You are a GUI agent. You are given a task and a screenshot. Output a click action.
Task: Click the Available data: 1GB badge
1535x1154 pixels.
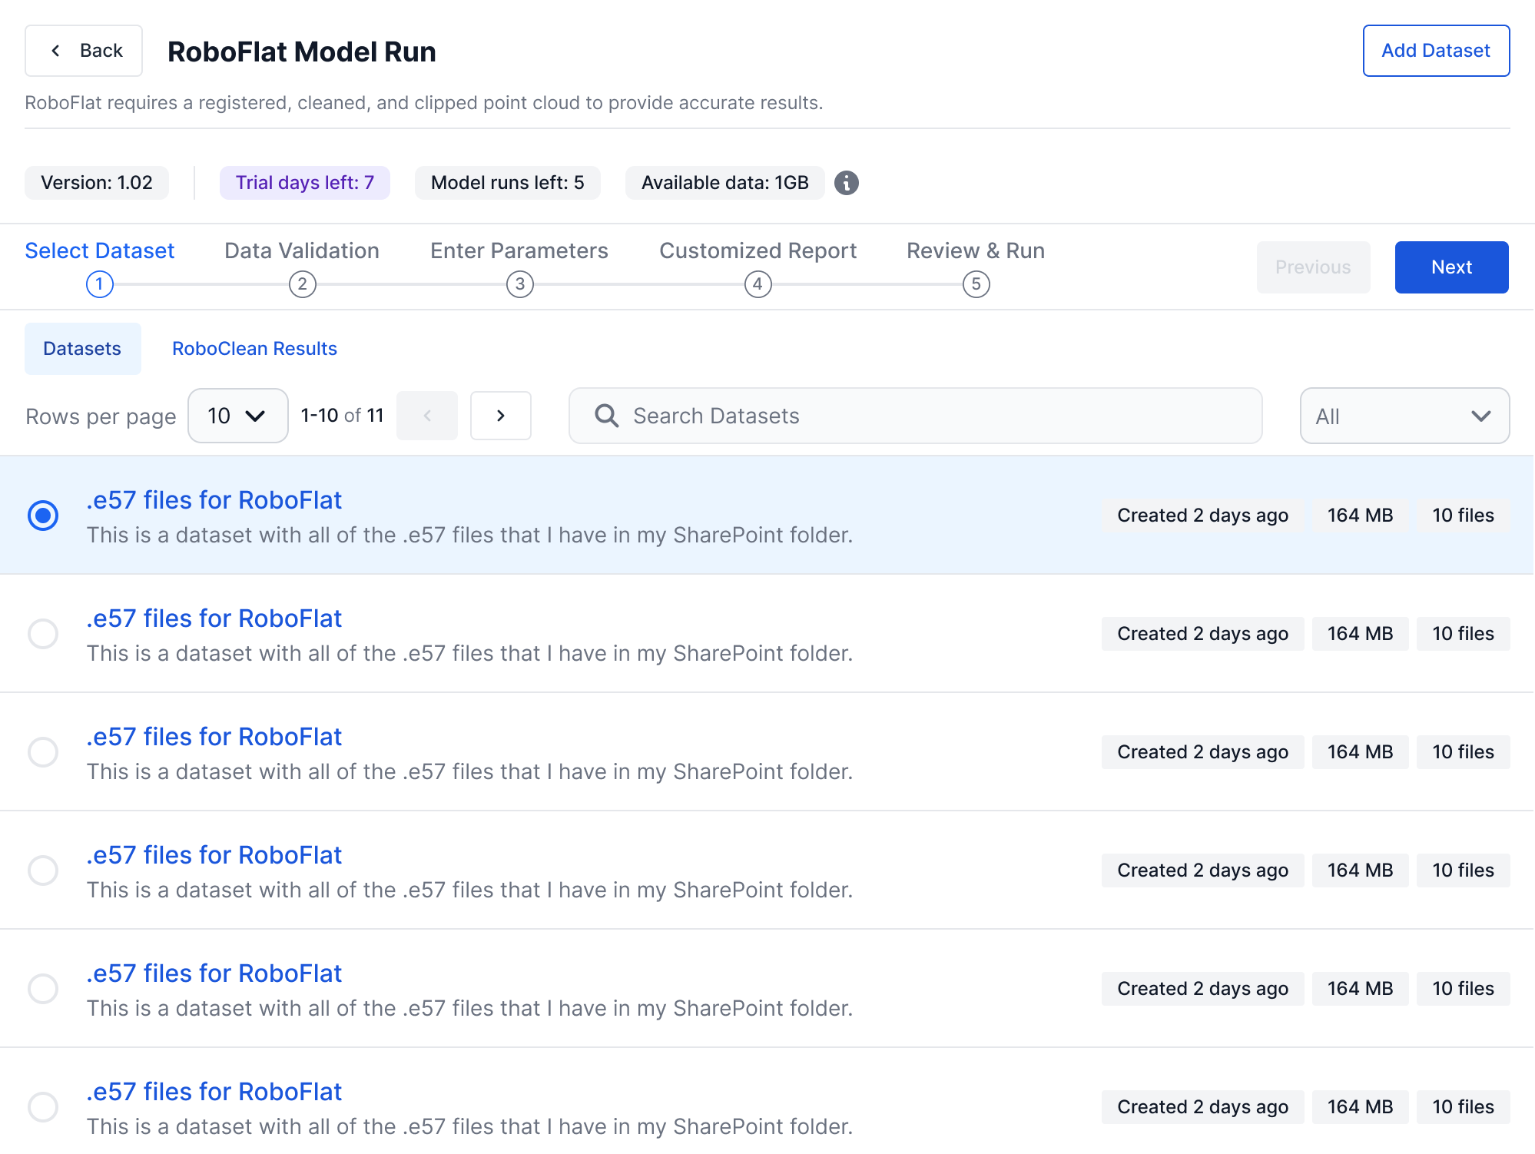[x=725, y=183]
